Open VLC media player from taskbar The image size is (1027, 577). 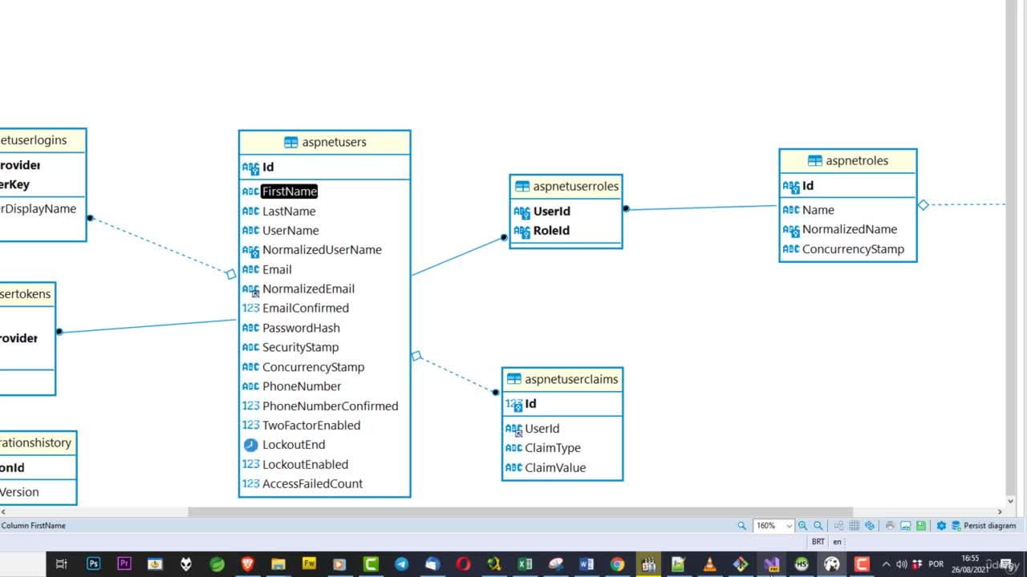(709, 564)
